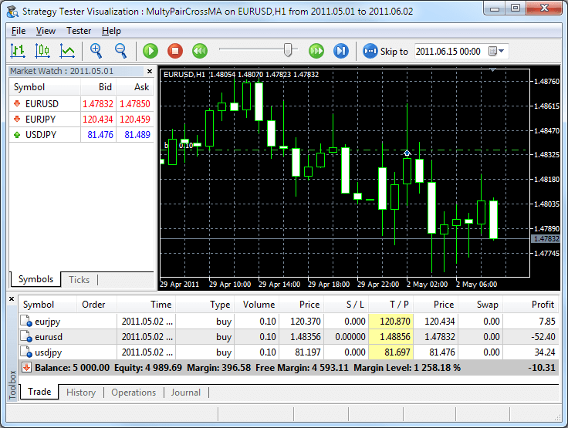Sort positions by Time column

tap(147, 305)
